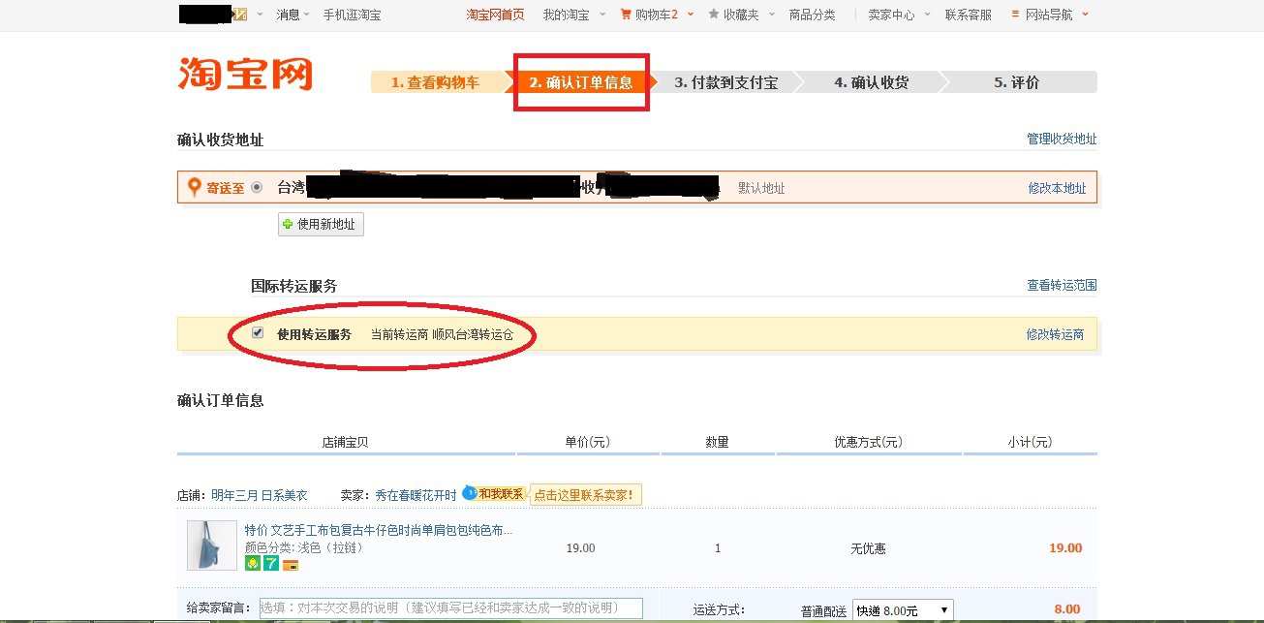
Task: Click 管理收货地址 link
Action: point(1062,139)
